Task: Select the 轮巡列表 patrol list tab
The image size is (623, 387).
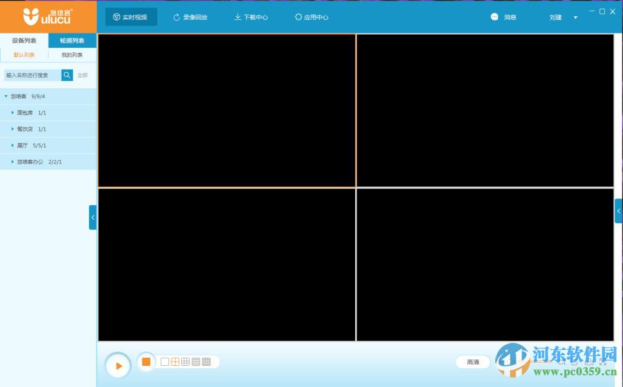Action: [72, 40]
